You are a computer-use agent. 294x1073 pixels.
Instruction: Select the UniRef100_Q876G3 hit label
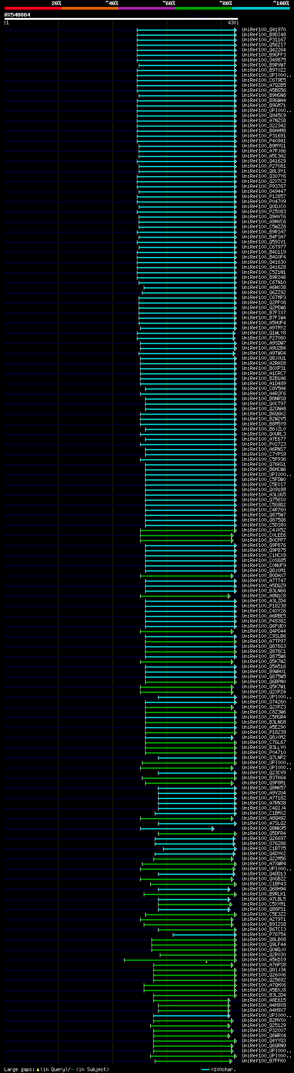coord(264,647)
